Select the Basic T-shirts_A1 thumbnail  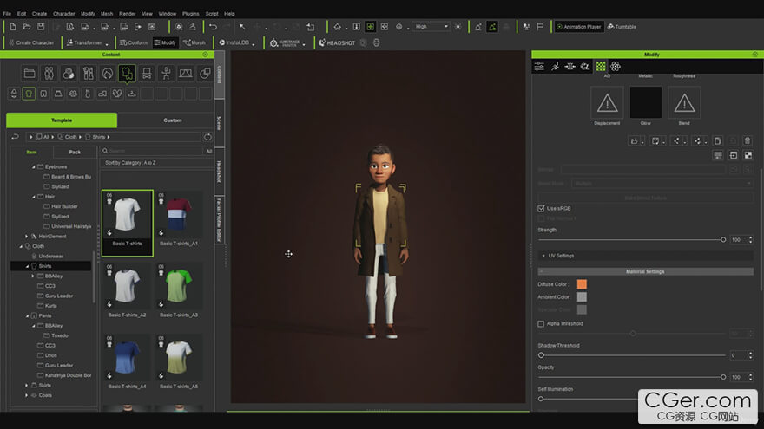coord(178,219)
